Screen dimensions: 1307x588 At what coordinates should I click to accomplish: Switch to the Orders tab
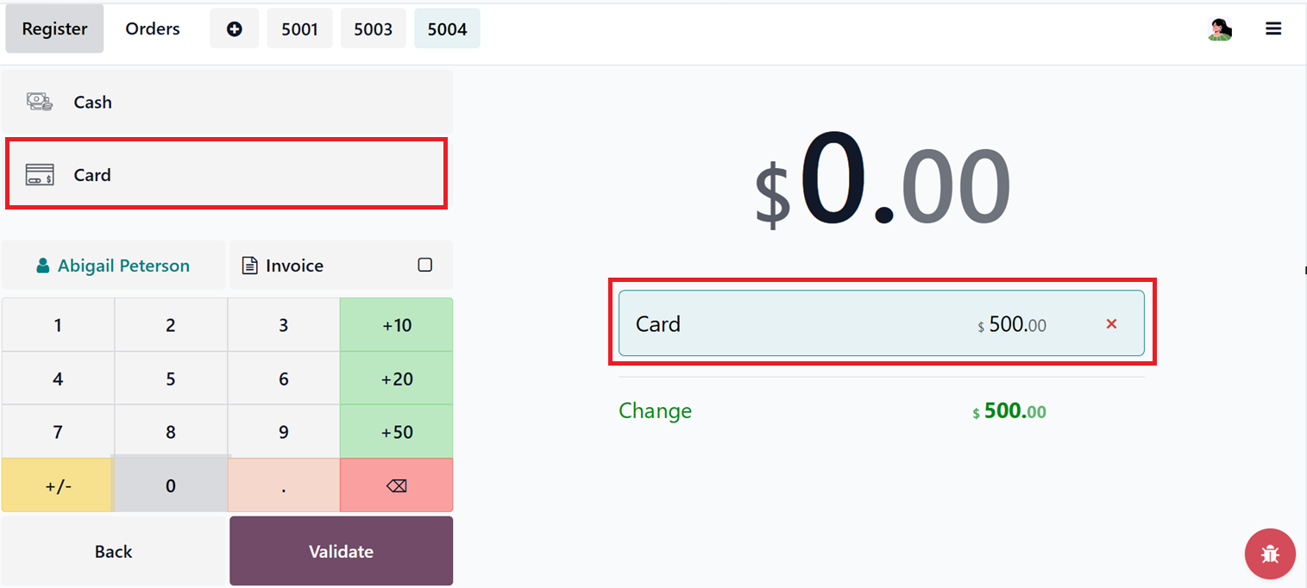click(x=153, y=29)
